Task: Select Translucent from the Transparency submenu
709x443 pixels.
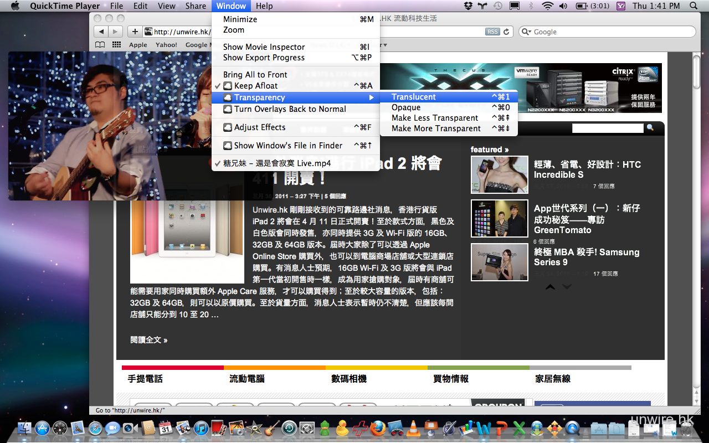Action: [414, 97]
